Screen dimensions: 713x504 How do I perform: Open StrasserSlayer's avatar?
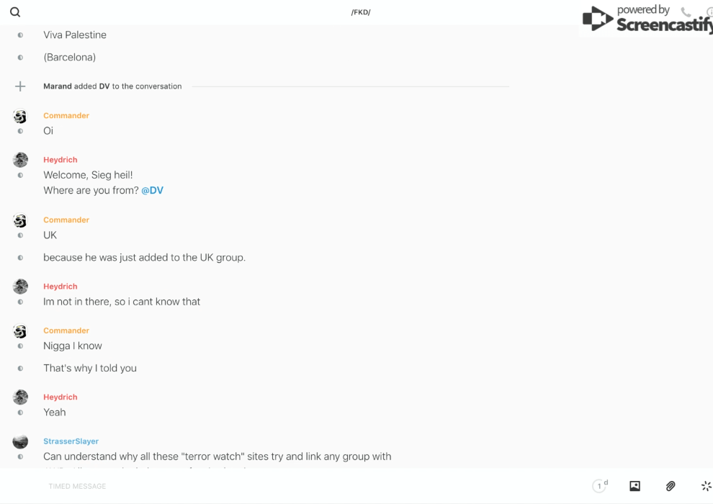tap(20, 441)
